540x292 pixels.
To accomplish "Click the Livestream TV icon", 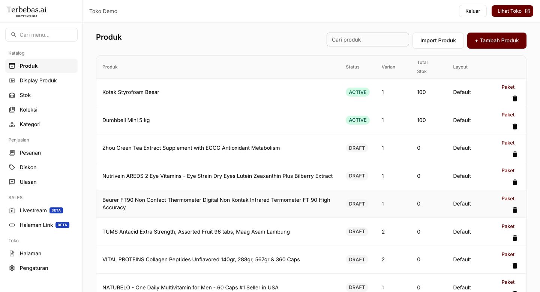I will coord(12,210).
